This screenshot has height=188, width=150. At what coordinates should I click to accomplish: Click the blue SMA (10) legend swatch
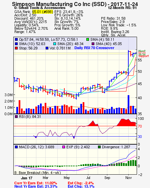tap(16, 44)
